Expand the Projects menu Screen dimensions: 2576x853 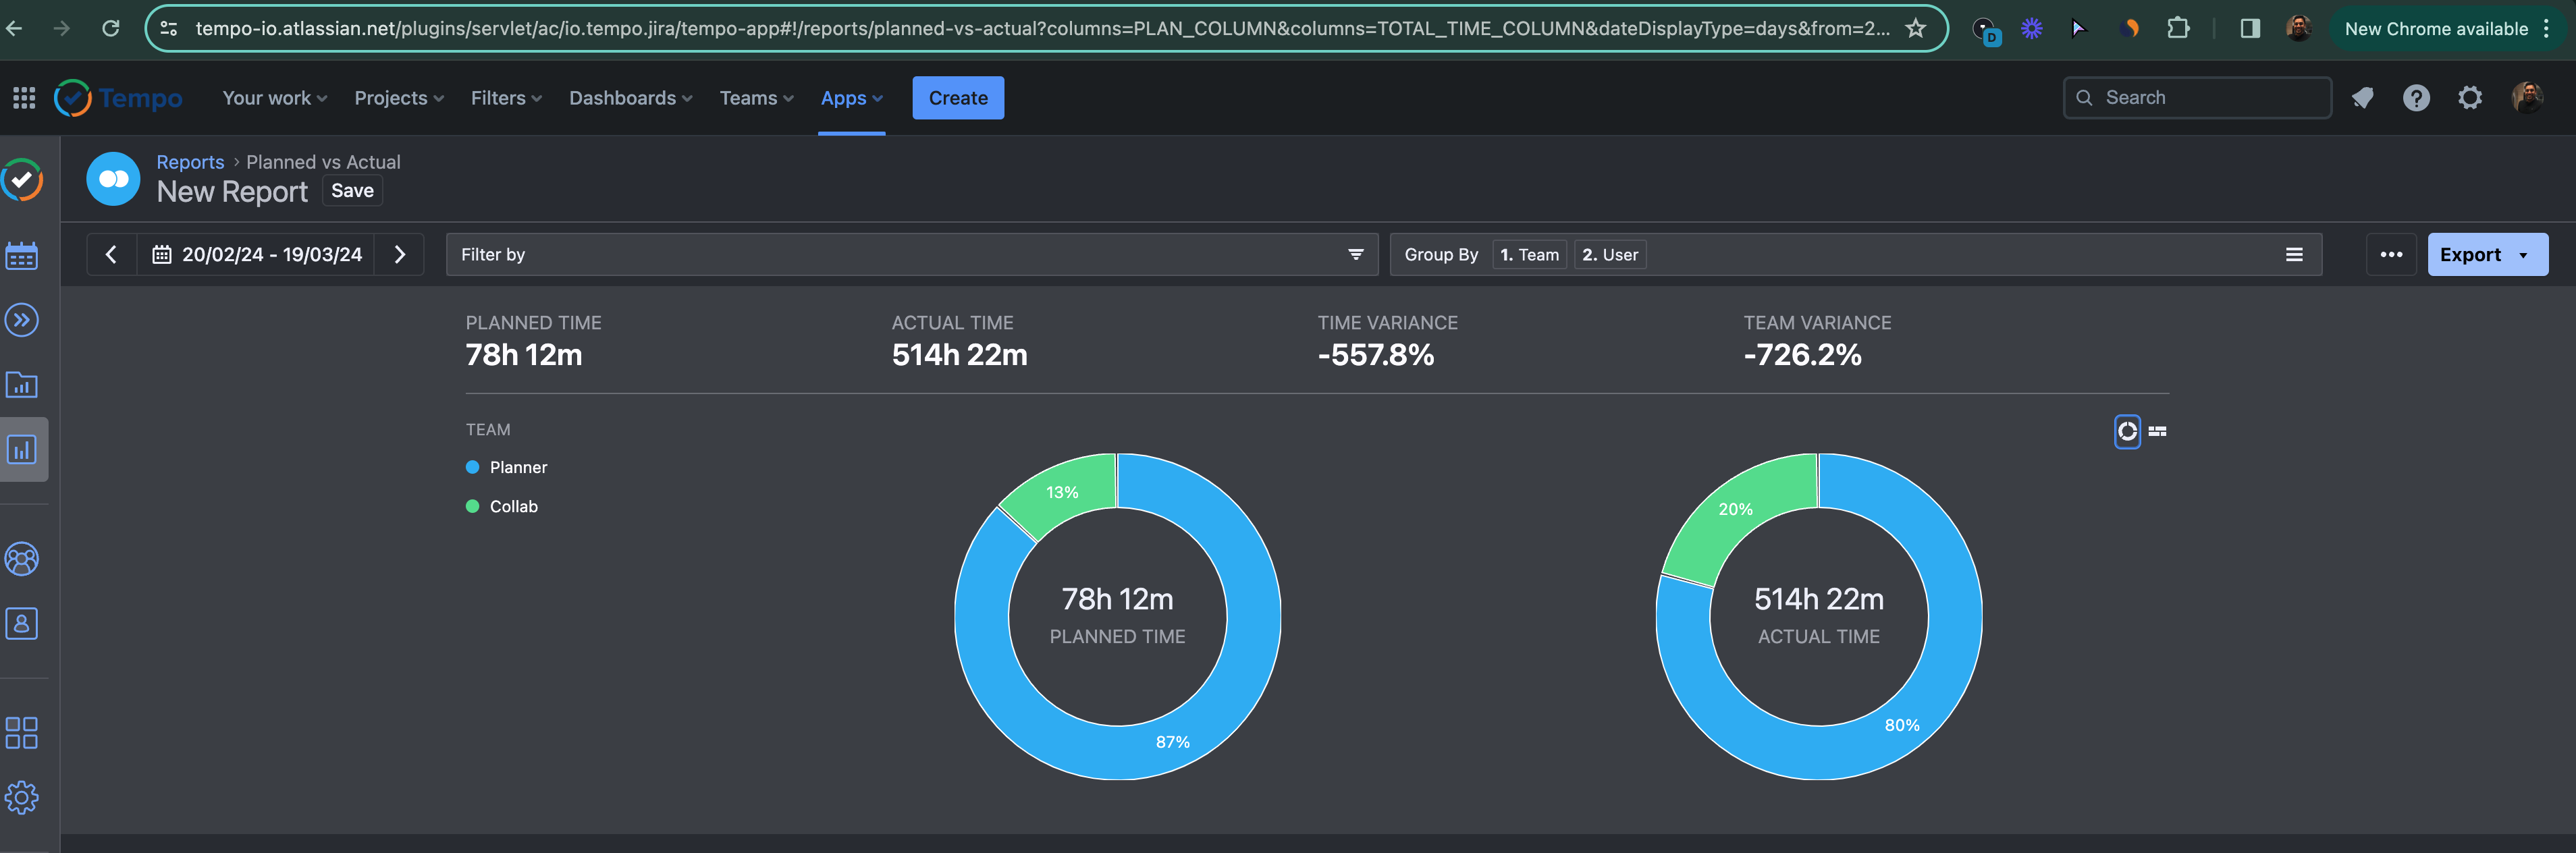pyautogui.click(x=398, y=98)
